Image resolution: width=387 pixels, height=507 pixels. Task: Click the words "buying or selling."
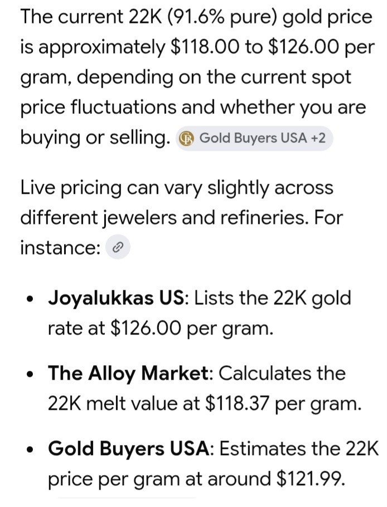click(x=95, y=138)
